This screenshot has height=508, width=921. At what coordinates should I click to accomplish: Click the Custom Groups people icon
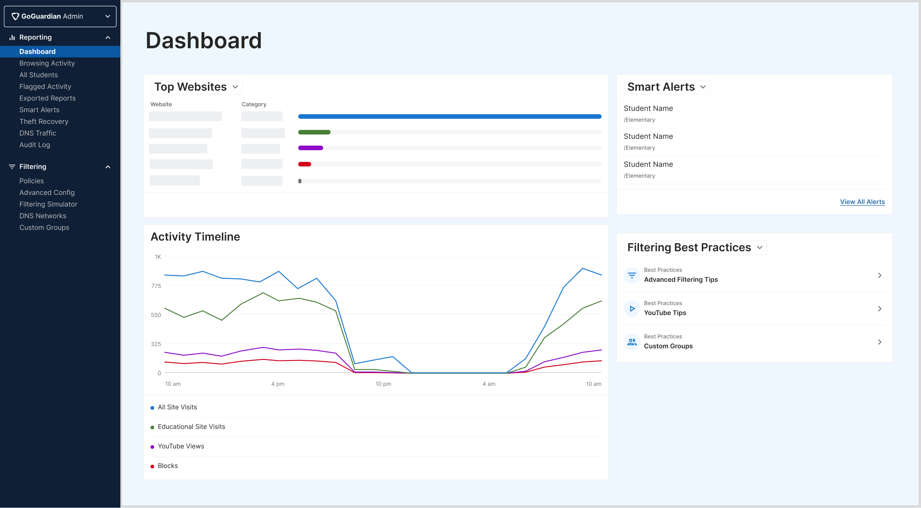[x=632, y=342]
